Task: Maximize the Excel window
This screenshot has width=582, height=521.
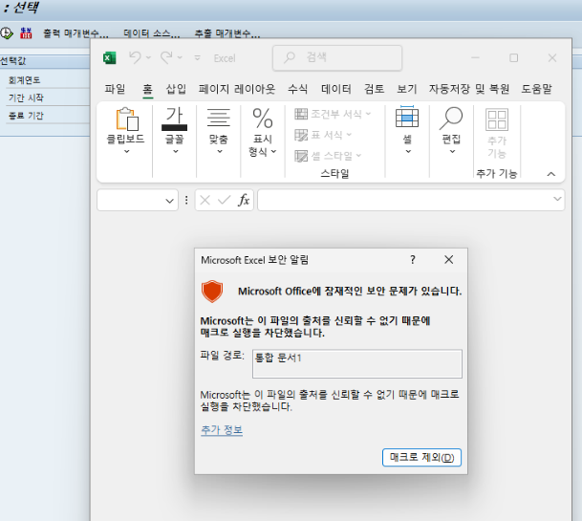Action: tap(514, 57)
